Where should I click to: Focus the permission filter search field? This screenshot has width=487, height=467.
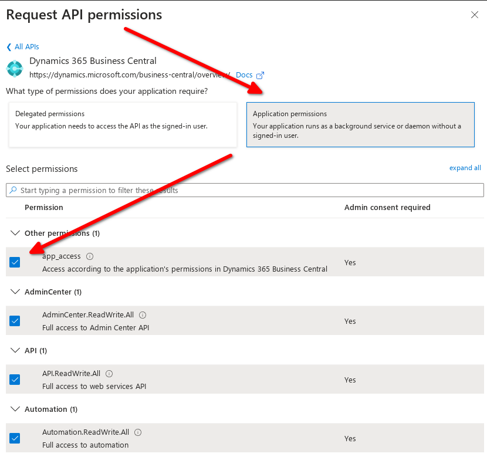[245, 190]
